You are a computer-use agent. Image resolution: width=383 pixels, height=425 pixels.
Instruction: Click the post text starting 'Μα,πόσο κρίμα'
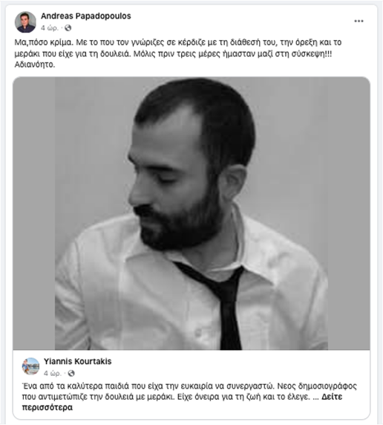click(x=178, y=53)
